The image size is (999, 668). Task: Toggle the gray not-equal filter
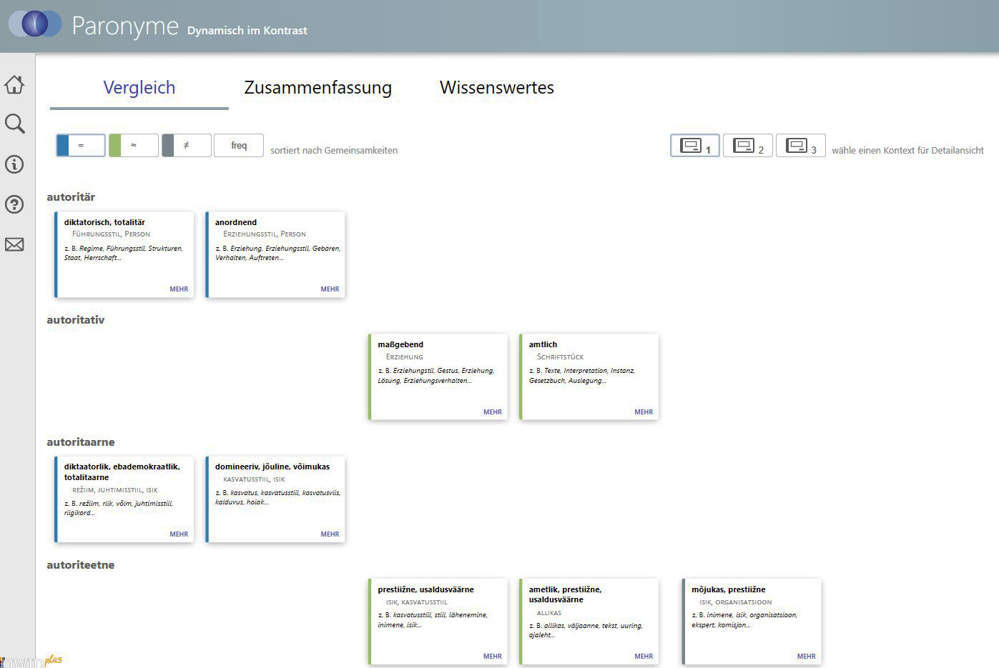point(187,145)
